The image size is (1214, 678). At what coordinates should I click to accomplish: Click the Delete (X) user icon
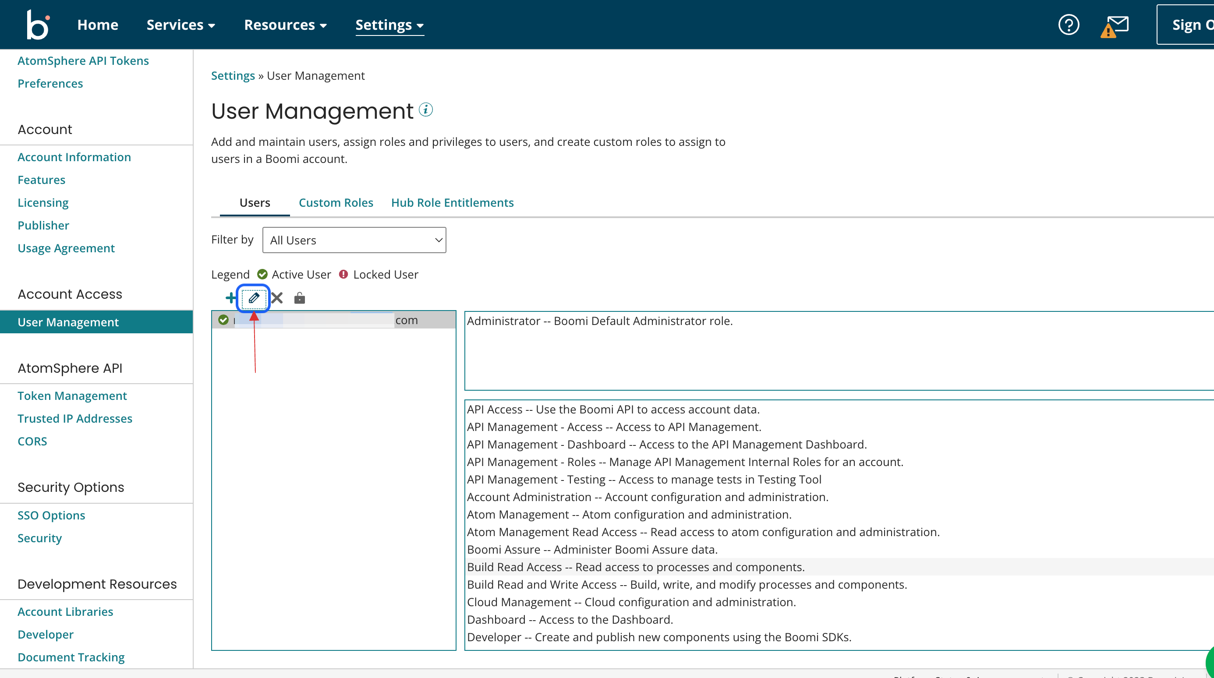pyautogui.click(x=276, y=298)
